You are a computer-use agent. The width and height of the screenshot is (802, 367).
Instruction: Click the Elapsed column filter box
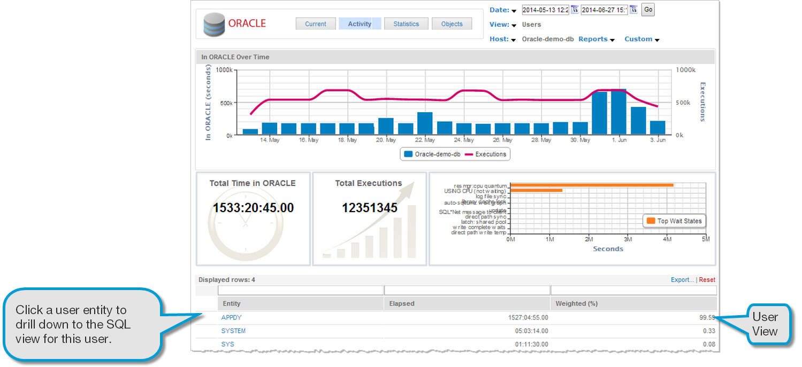pyautogui.click(x=467, y=290)
